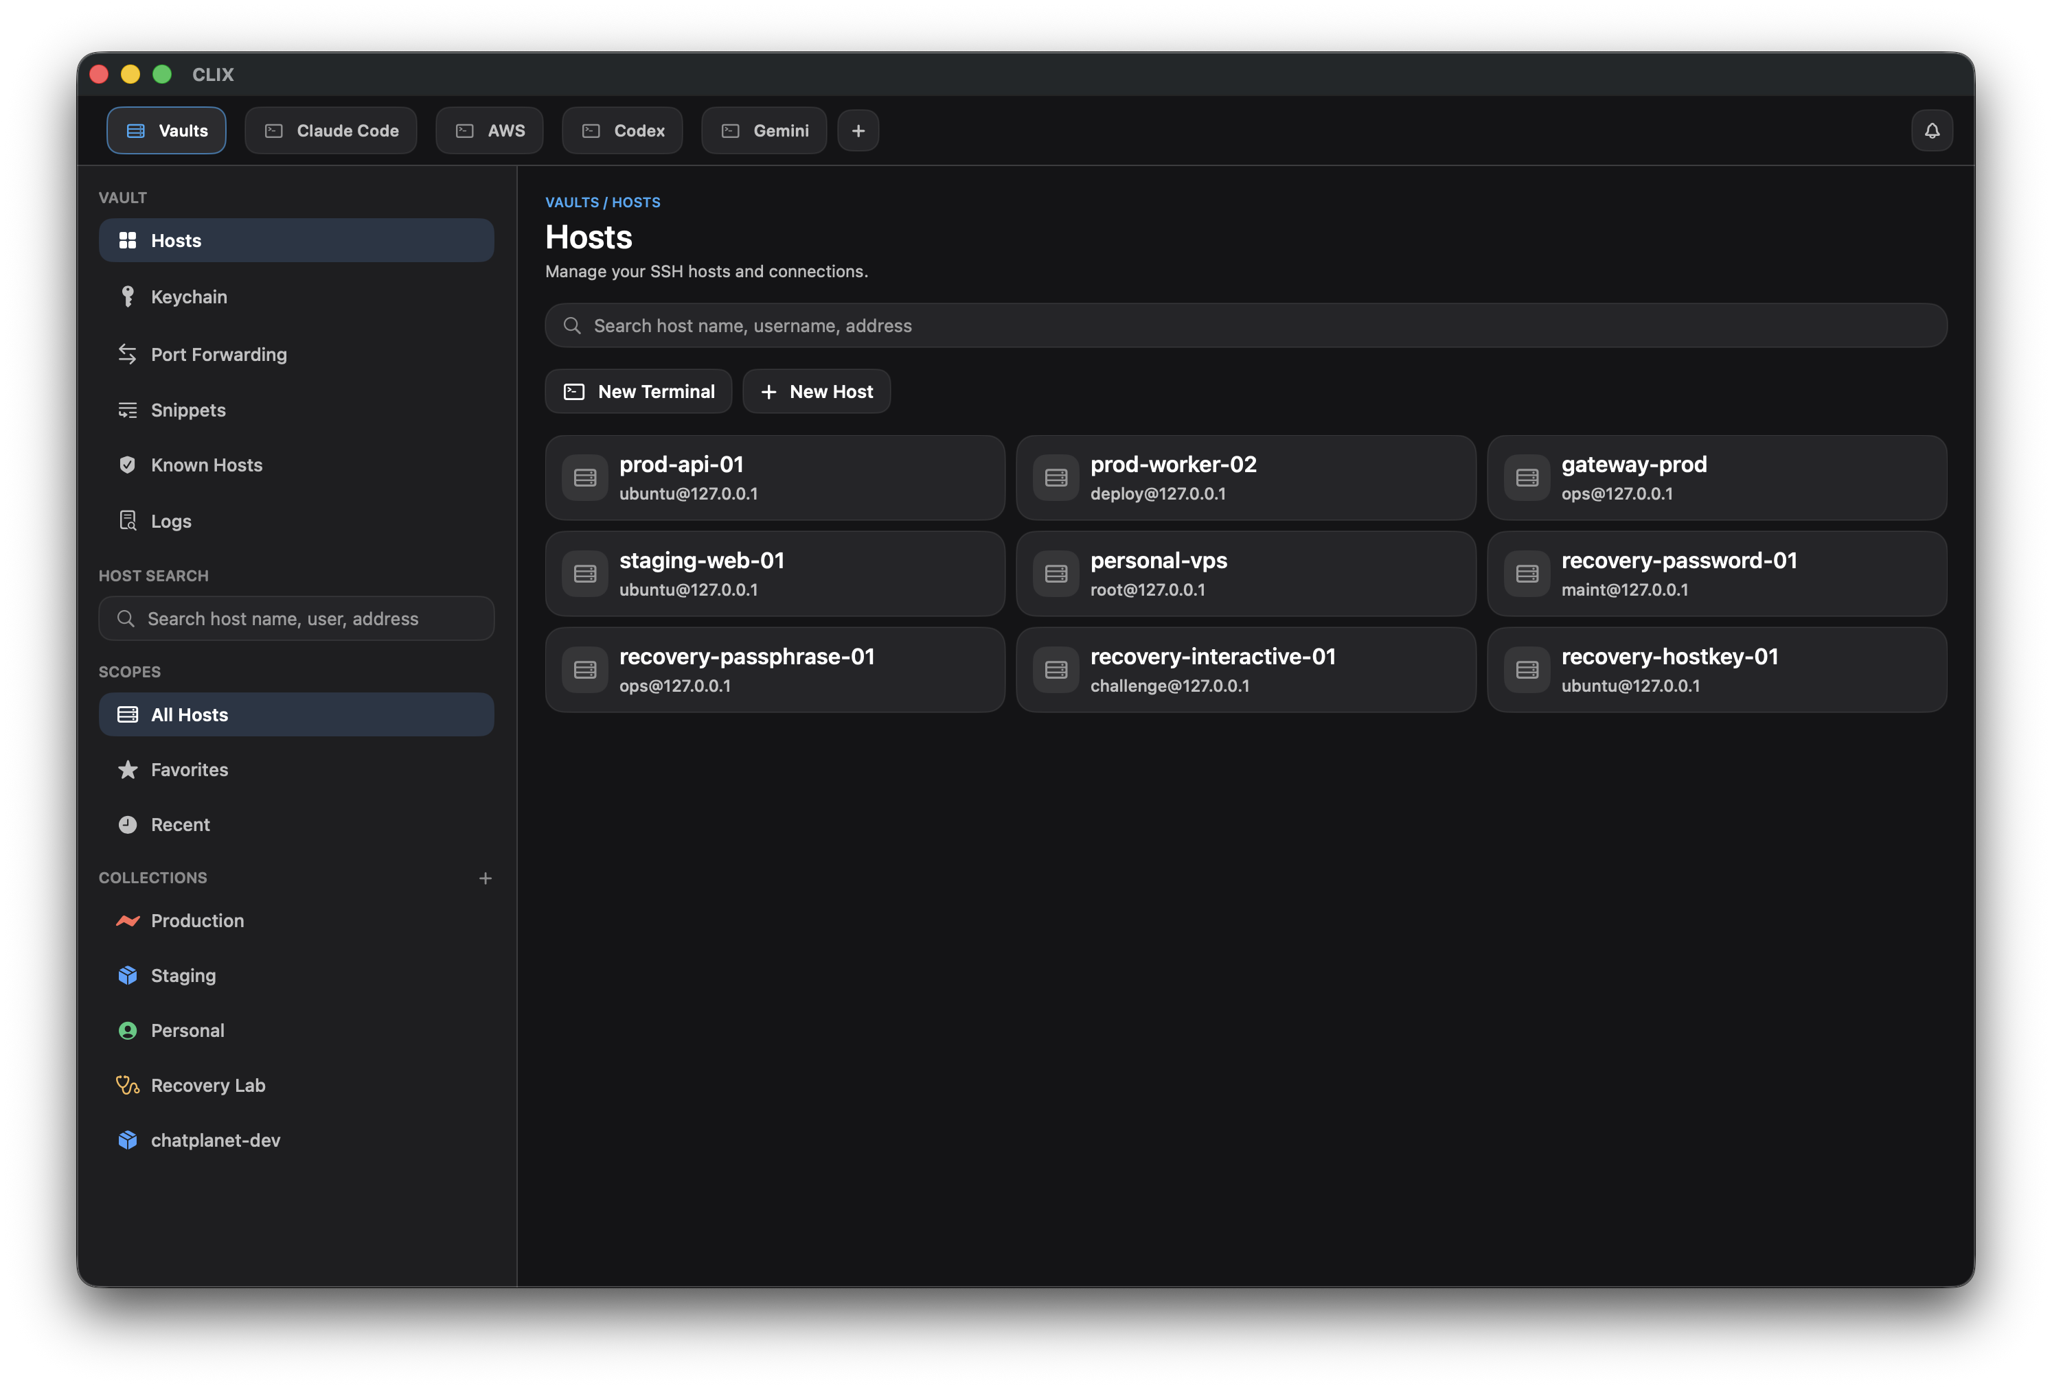2052x1389 pixels.
Task: Open the Keychain section
Action: tap(189, 296)
